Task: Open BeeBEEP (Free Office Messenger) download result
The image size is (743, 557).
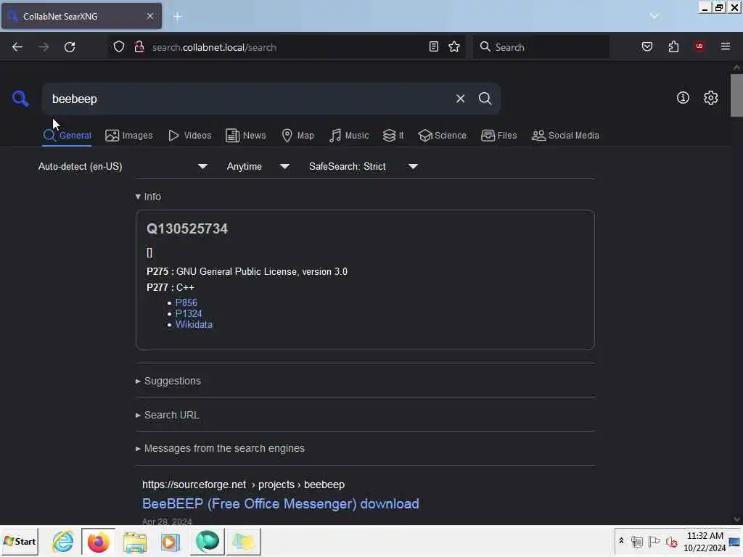Action: pos(281,503)
